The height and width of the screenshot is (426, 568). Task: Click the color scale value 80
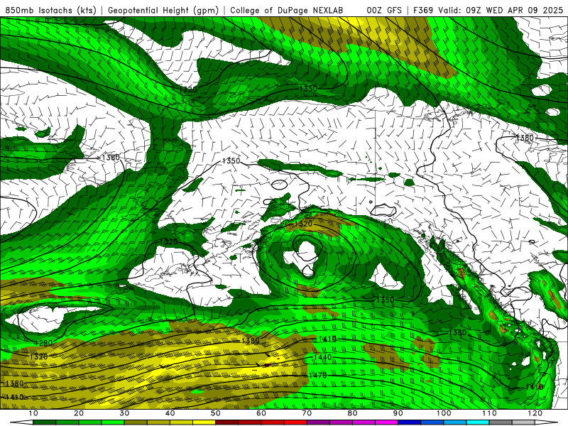[352, 413]
